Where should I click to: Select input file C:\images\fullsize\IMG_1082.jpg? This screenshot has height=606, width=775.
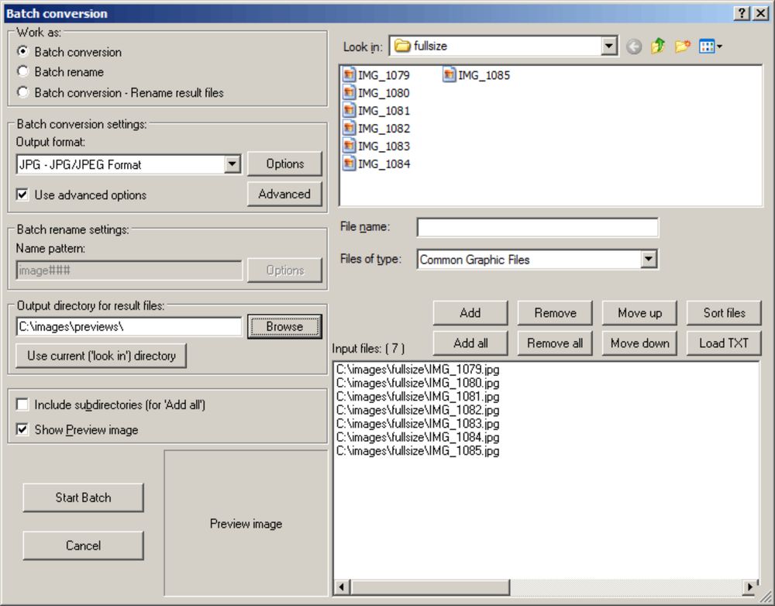[x=418, y=410]
